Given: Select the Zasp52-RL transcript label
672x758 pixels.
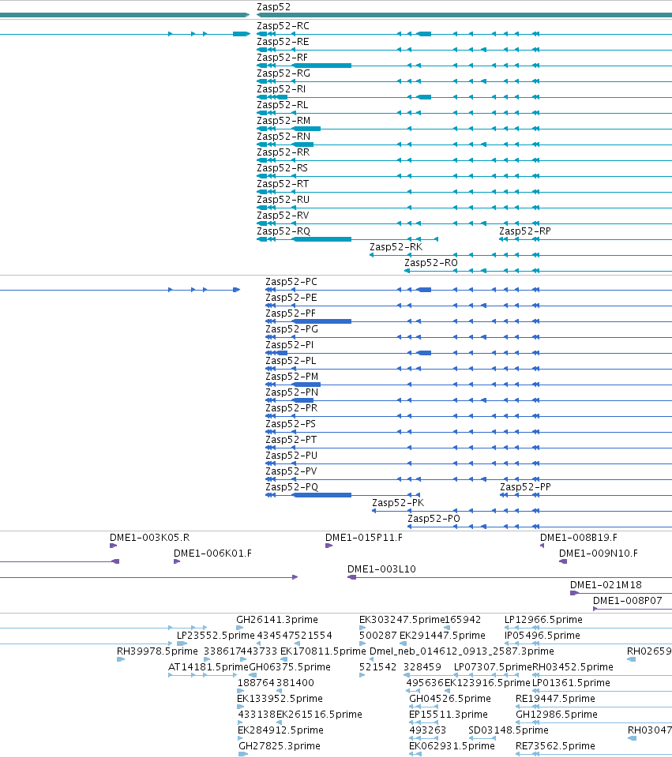Looking at the screenshot, I should tap(283, 105).
